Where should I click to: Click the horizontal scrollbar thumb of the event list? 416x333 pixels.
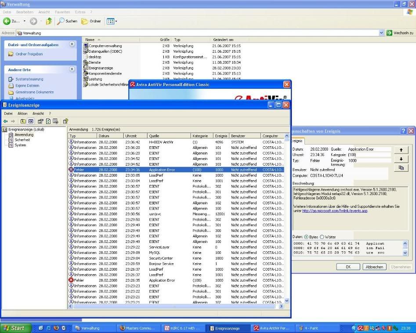click(x=174, y=306)
